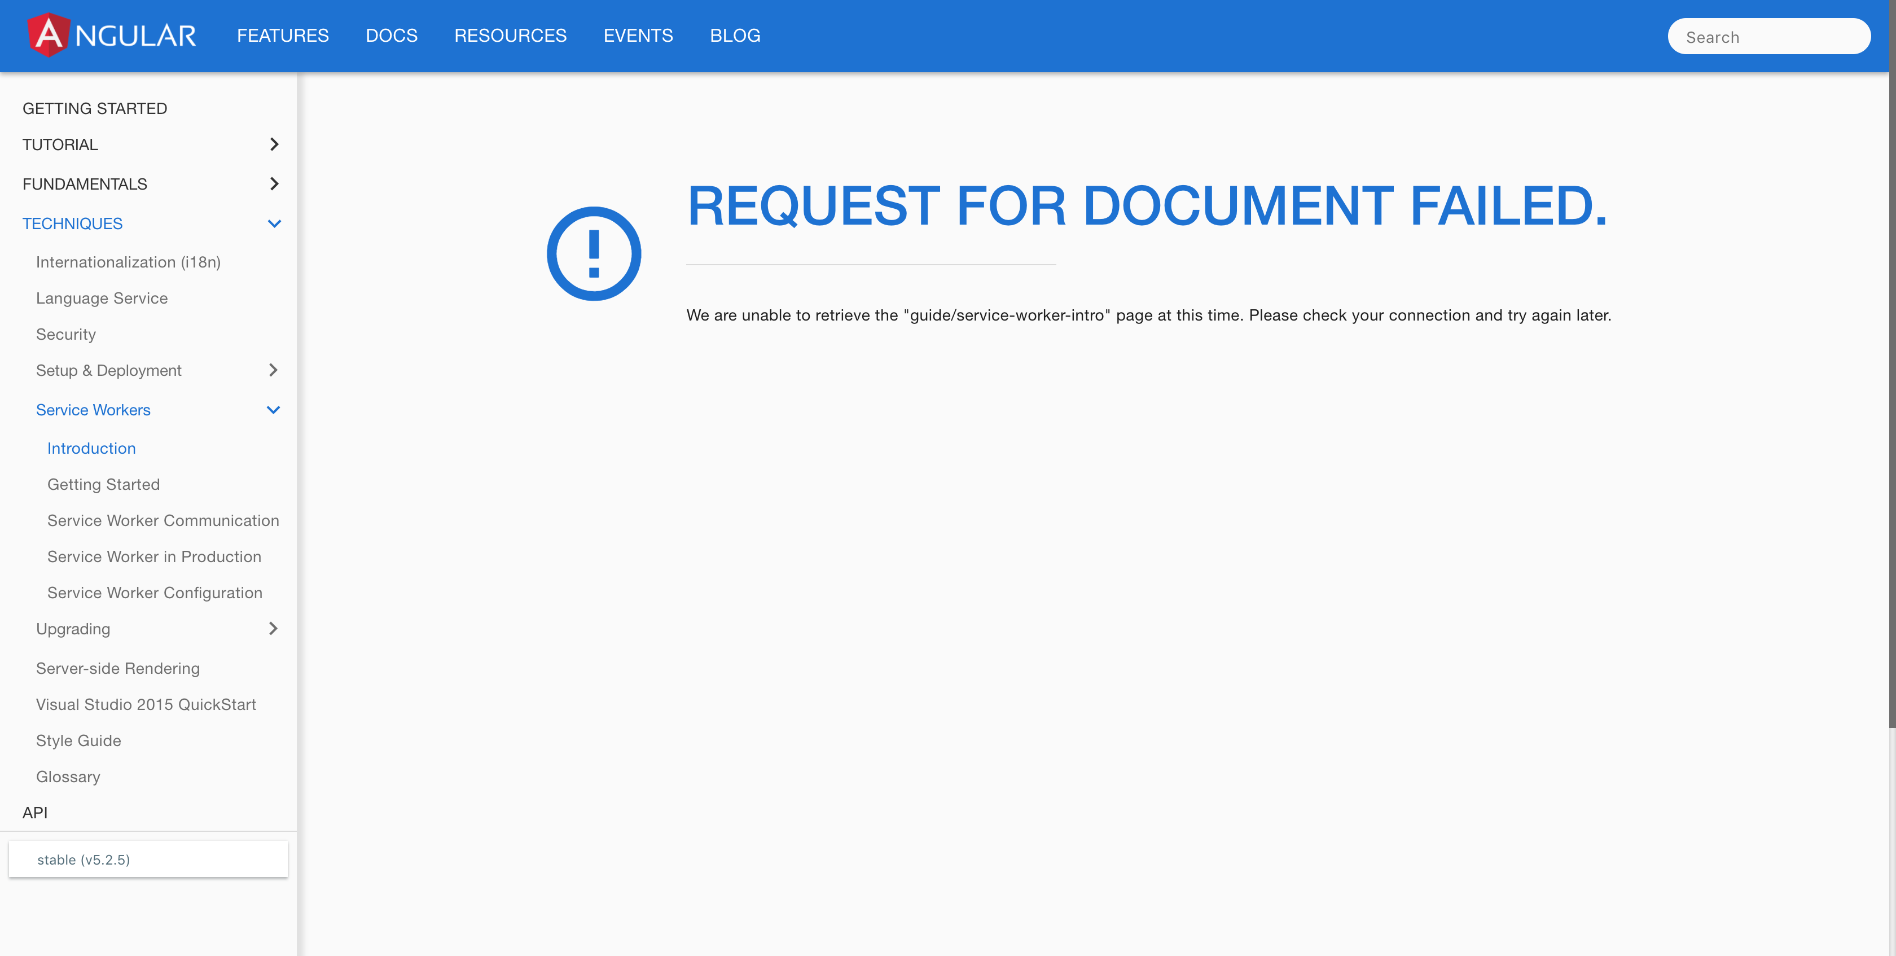Expand the Setup & Deployment chevron
This screenshot has width=1896, height=956.
coord(273,370)
